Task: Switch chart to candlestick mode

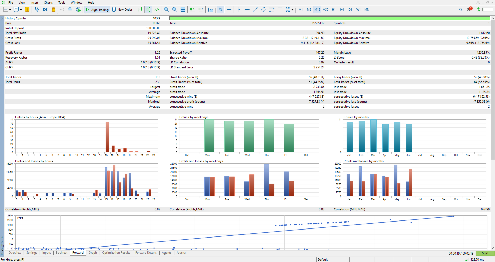Action: 148,10
